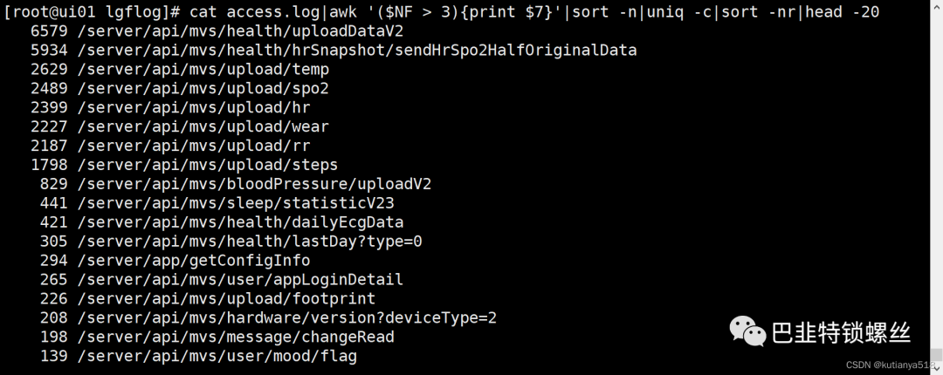Click the user/appLoginDetail path
Screen dimensions: 943x375
(314, 280)
